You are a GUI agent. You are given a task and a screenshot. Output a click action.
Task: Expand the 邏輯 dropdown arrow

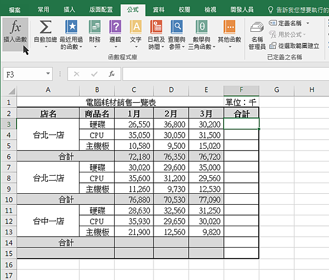[116, 47]
